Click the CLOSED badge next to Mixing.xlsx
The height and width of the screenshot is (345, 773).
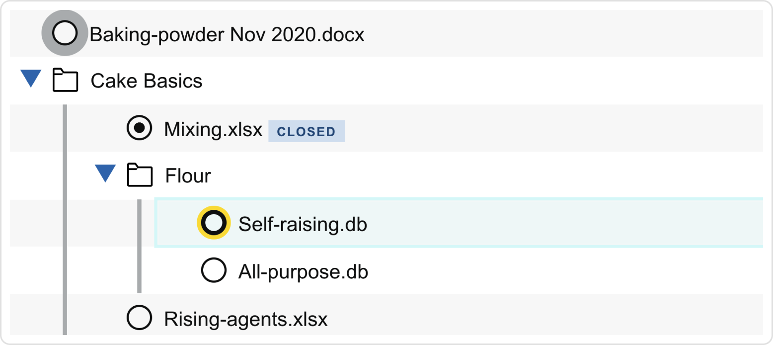pos(307,131)
